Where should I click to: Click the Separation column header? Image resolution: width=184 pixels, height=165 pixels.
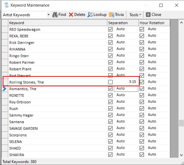tap(123, 23)
